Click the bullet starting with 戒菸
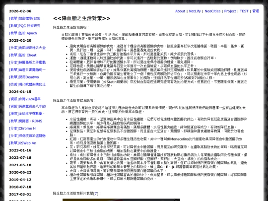268x201 pixels. tap(133, 54)
